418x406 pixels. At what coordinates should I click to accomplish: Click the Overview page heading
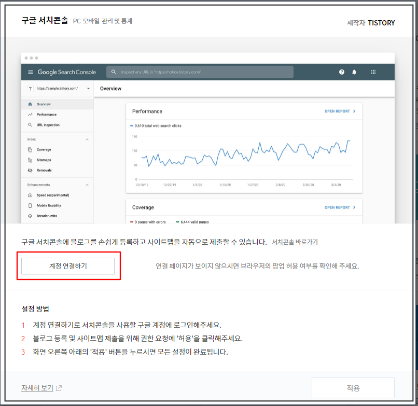(110, 89)
